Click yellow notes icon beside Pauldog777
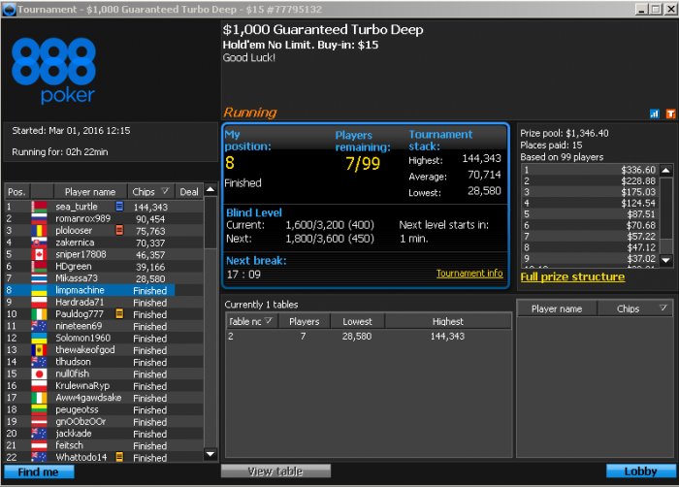The width and height of the screenshot is (679, 487). tap(119, 313)
